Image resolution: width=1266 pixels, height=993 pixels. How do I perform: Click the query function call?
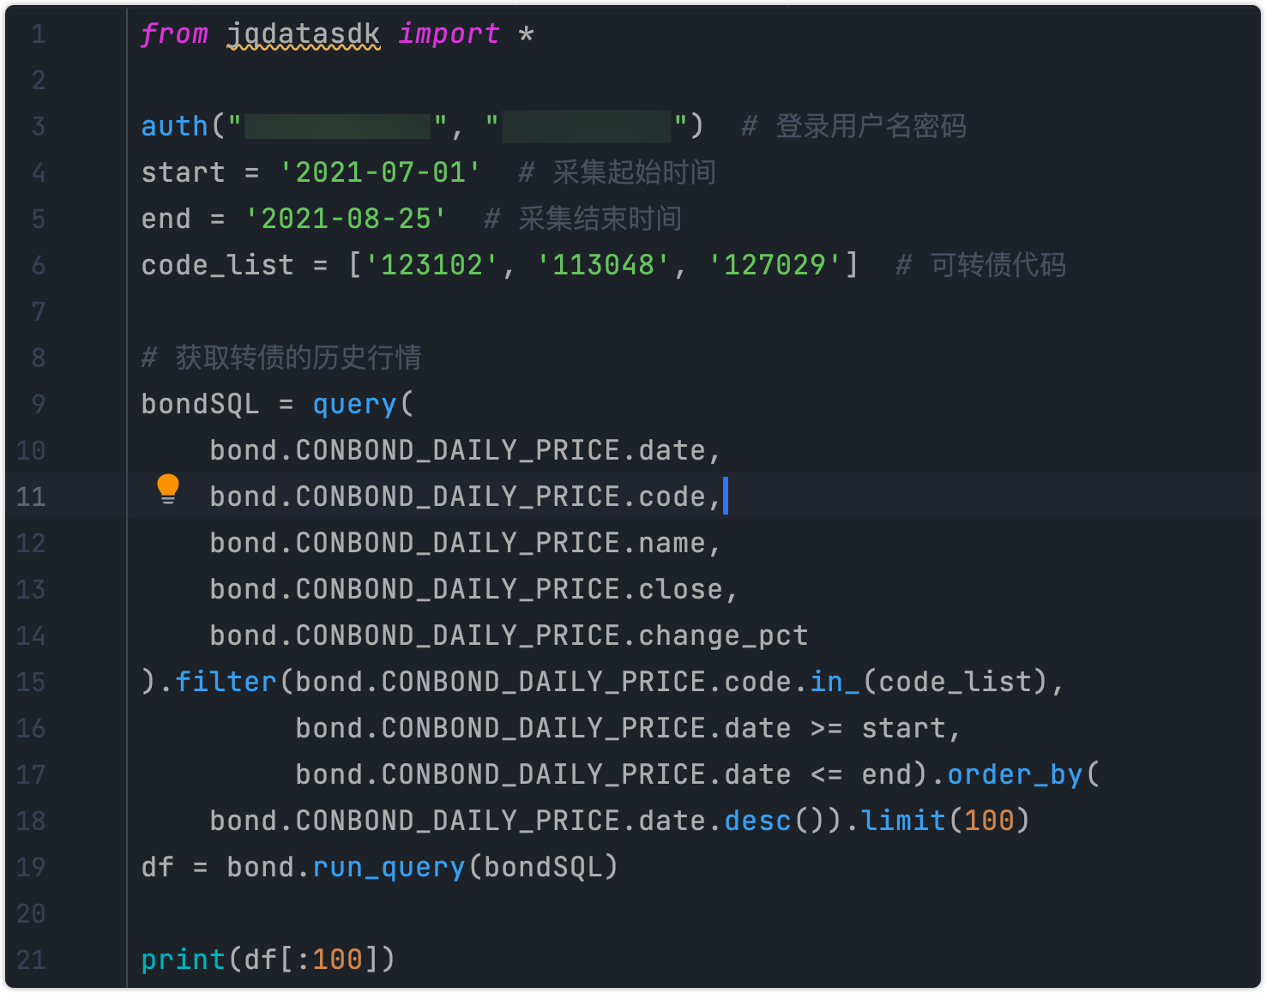[354, 405]
